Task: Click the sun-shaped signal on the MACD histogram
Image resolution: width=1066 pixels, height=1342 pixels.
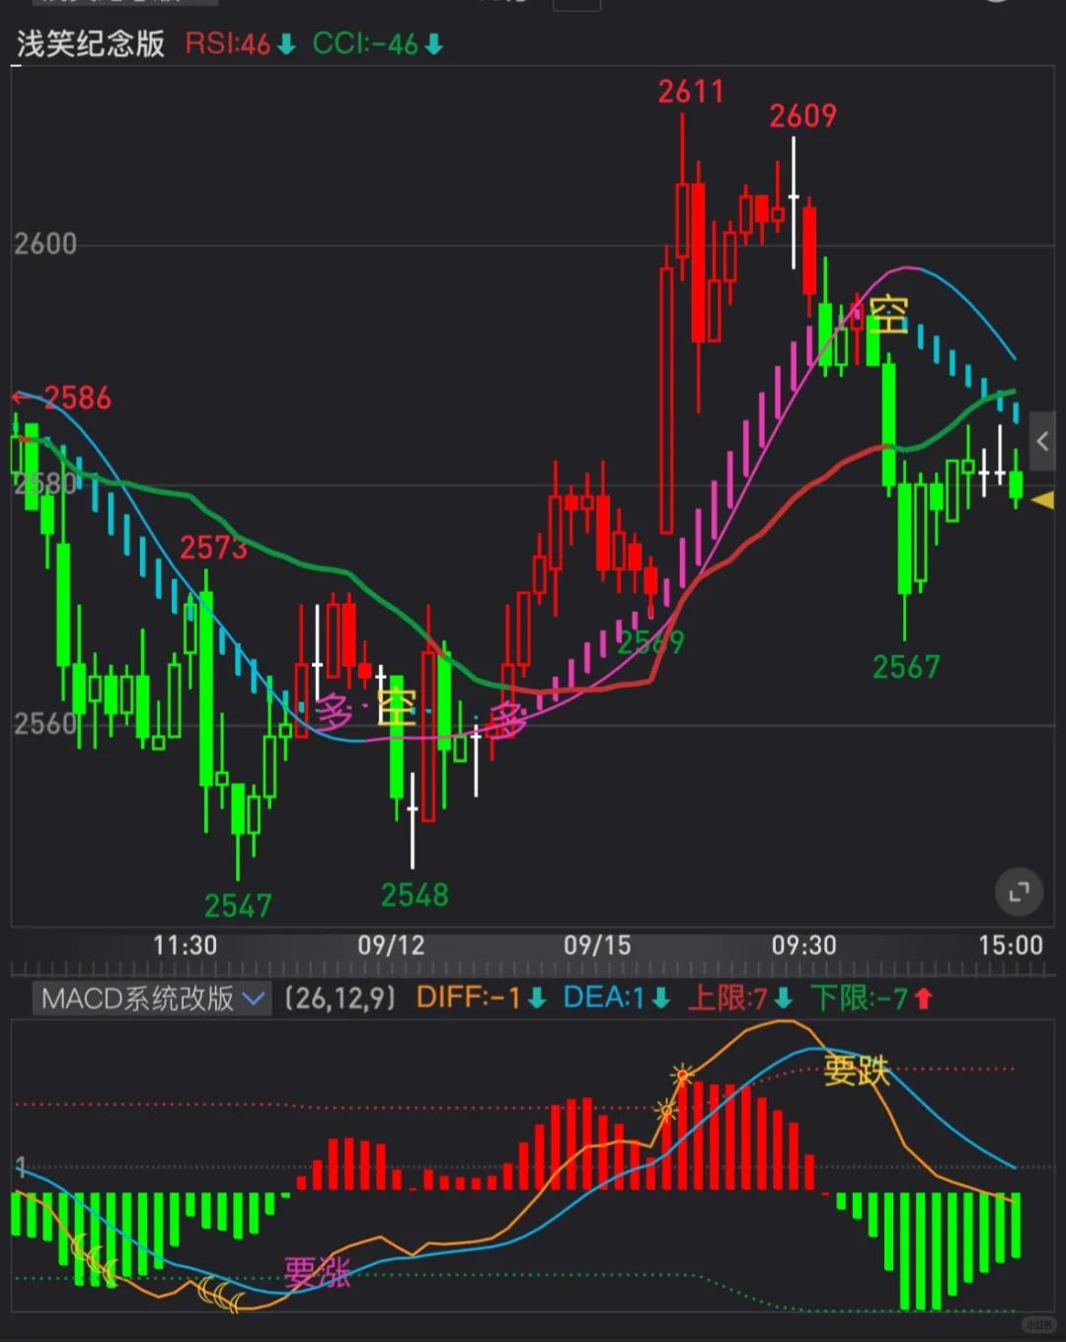Action: pos(681,1076)
